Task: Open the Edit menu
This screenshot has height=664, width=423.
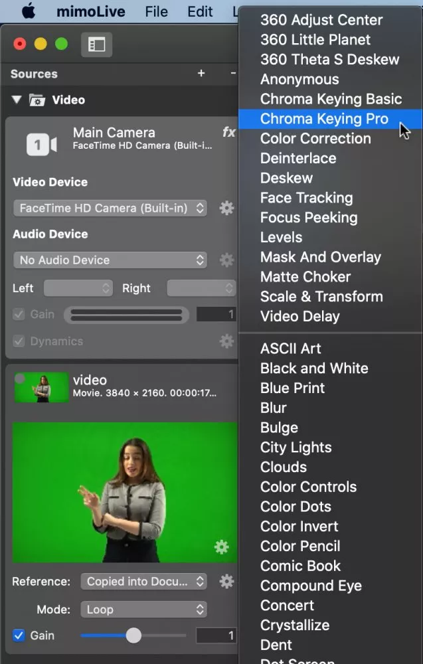Action: pos(200,11)
